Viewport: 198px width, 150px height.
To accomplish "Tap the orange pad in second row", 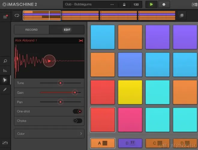I will tap(103, 65).
